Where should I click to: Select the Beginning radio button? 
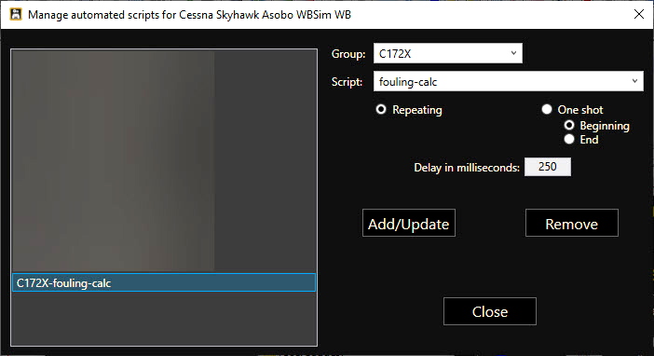pos(569,125)
